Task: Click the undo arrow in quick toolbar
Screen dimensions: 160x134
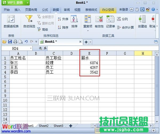Action: 26,42
